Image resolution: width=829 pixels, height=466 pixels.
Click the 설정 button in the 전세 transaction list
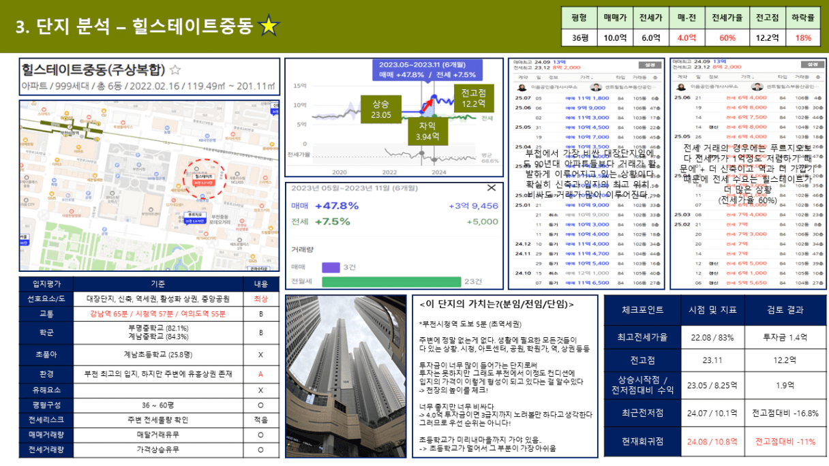tap(811, 65)
